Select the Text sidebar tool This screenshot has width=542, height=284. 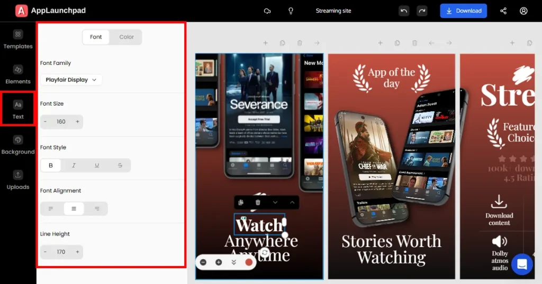[x=18, y=110]
